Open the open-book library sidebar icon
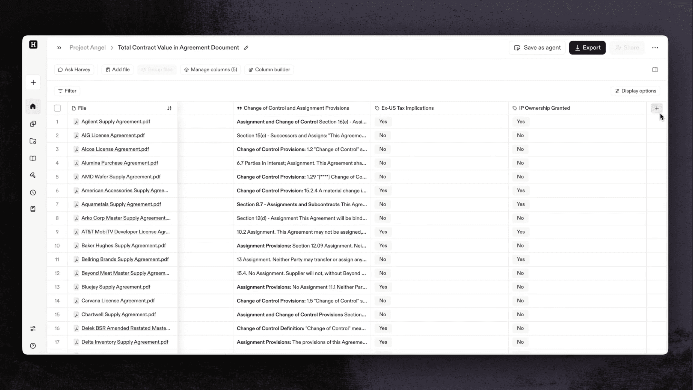 (33, 158)
